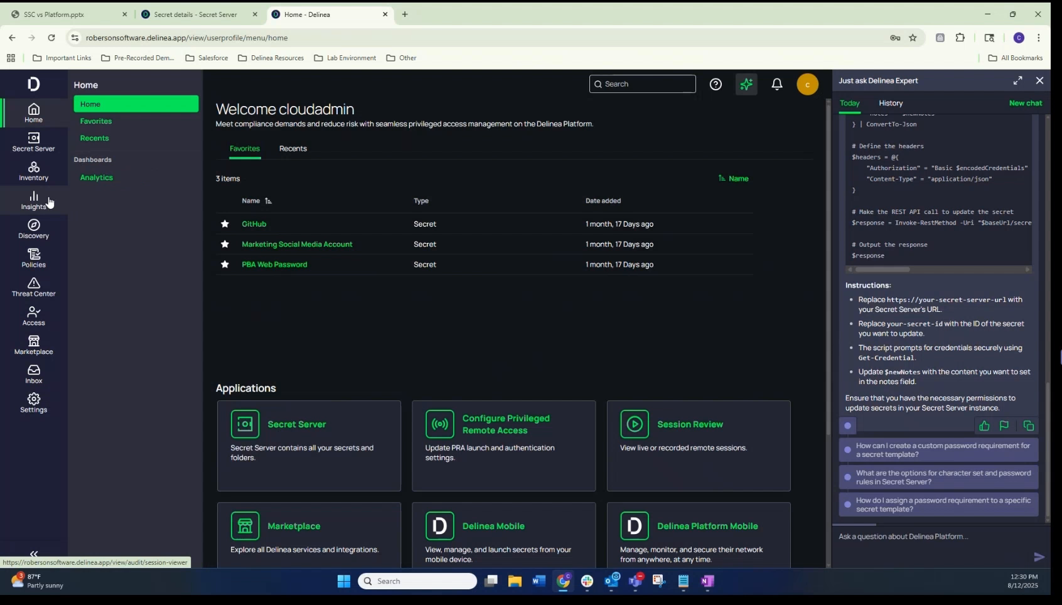Unfavorite the GitHub secret star
This screenshot has width=1062, height=605.
point(225,224)
